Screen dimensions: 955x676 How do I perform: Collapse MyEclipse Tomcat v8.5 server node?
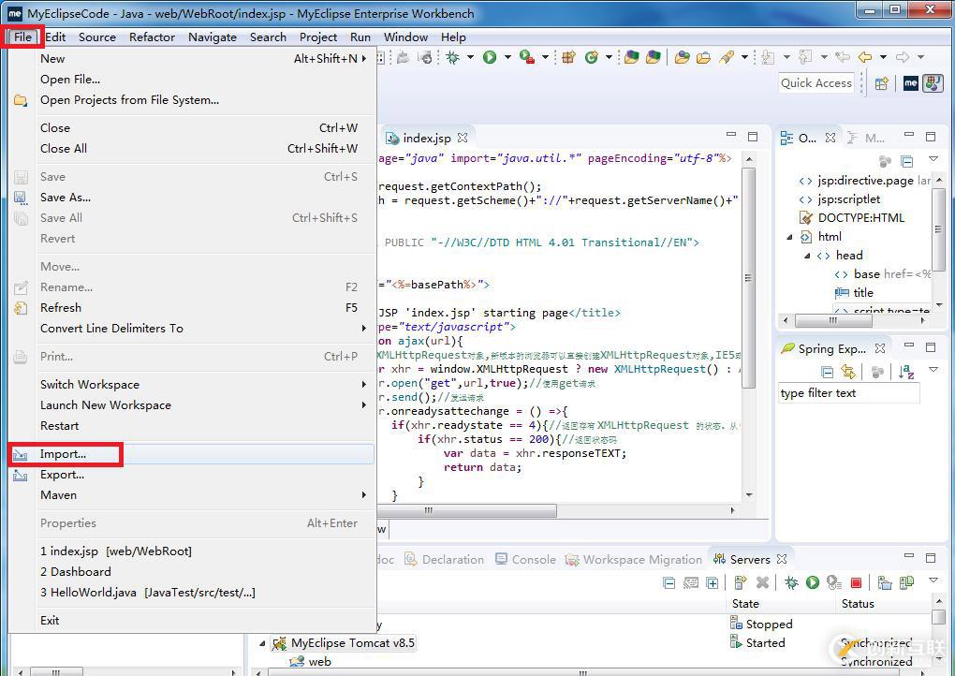click(x=262, y=643)
